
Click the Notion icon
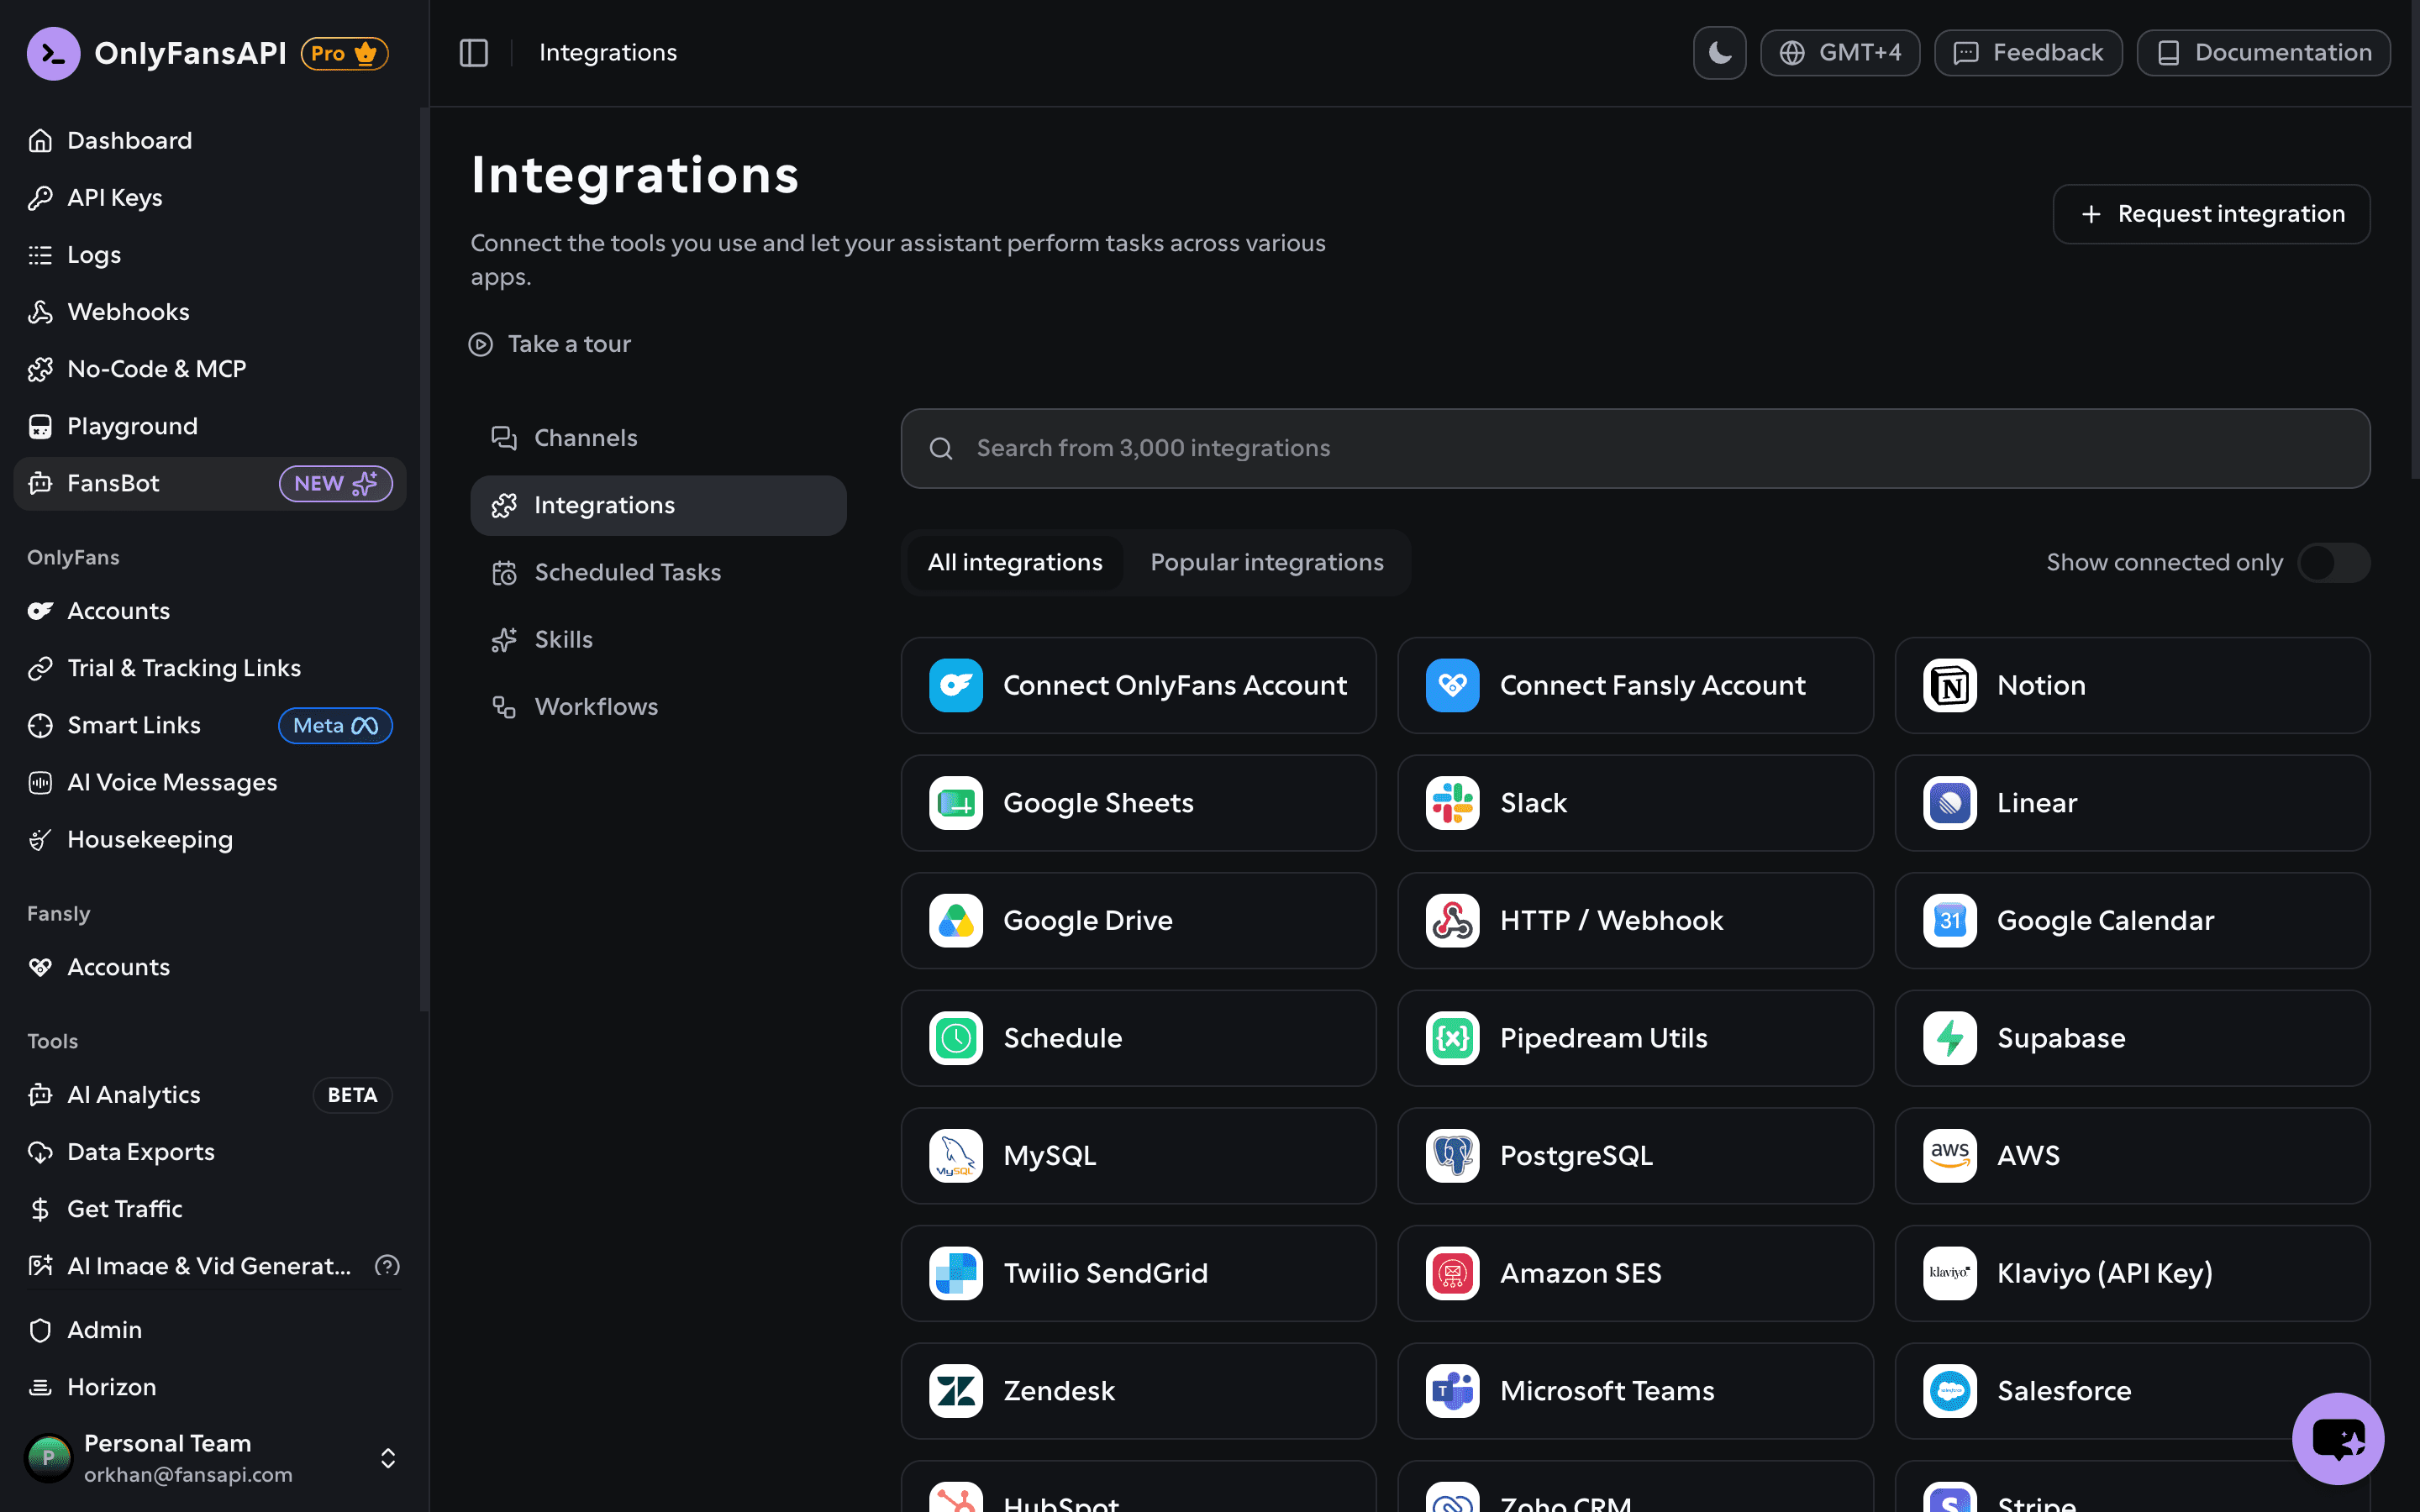tap(1949, 685)
